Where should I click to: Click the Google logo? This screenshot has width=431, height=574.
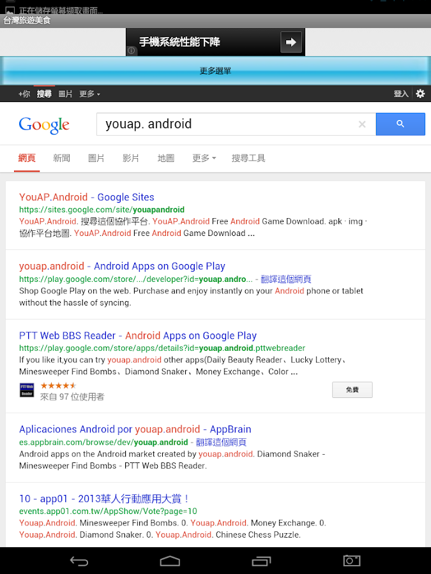tap(44, 125)
